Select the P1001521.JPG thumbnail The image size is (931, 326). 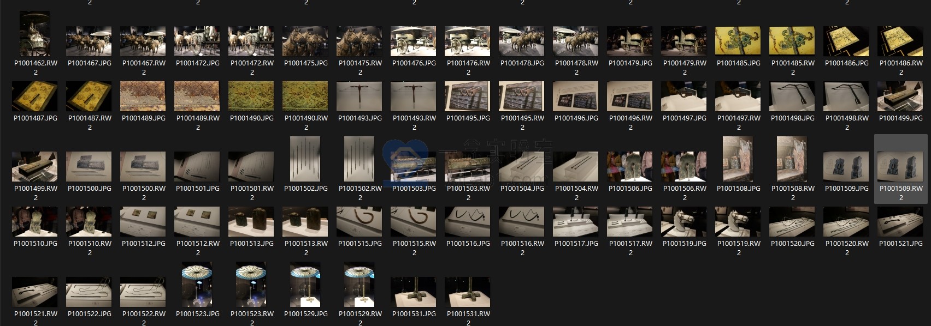pos(900,222)
